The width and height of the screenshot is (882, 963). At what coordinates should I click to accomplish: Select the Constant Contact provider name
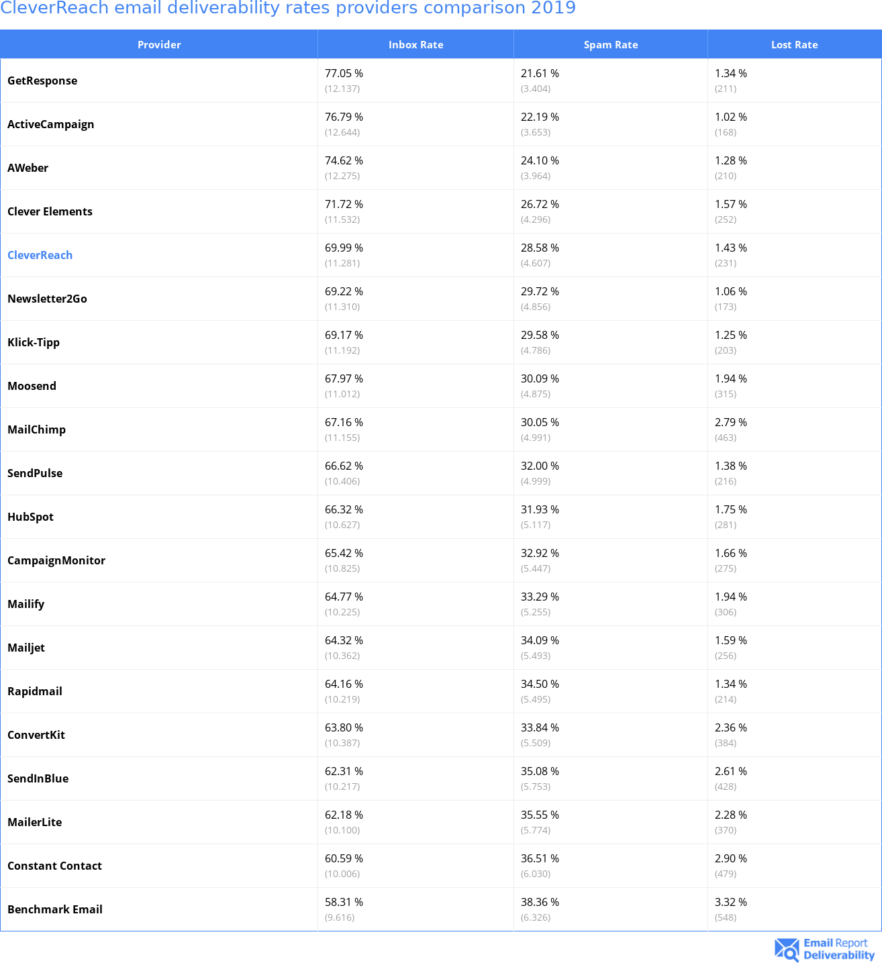tap(54, 866)
